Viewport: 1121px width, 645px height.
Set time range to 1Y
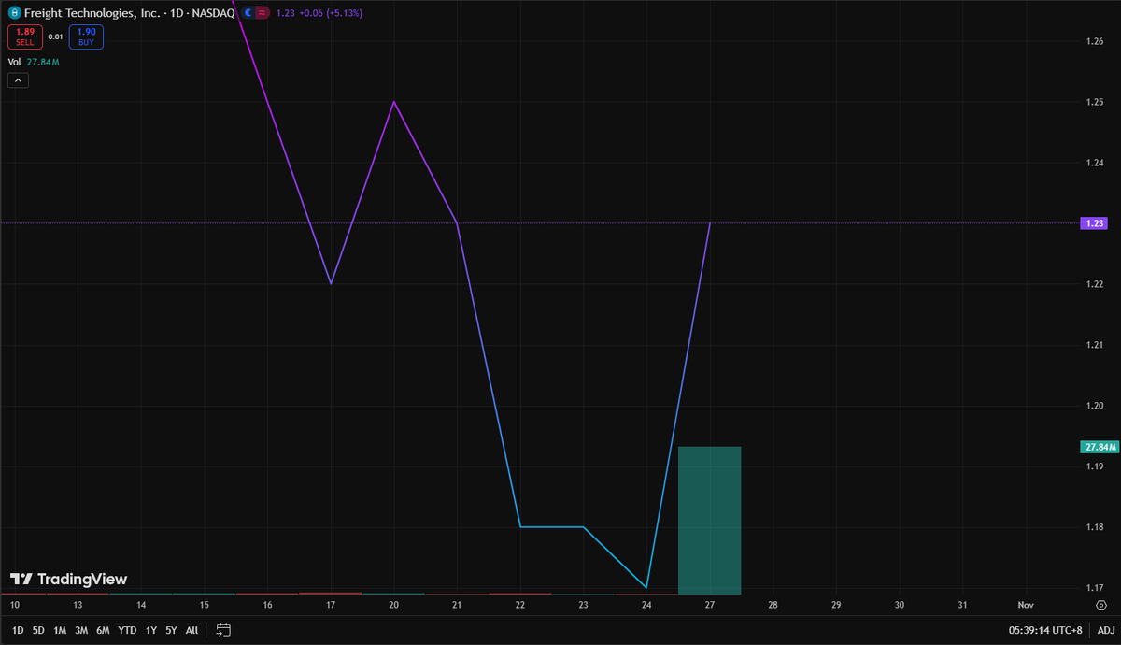coord(151,630)
